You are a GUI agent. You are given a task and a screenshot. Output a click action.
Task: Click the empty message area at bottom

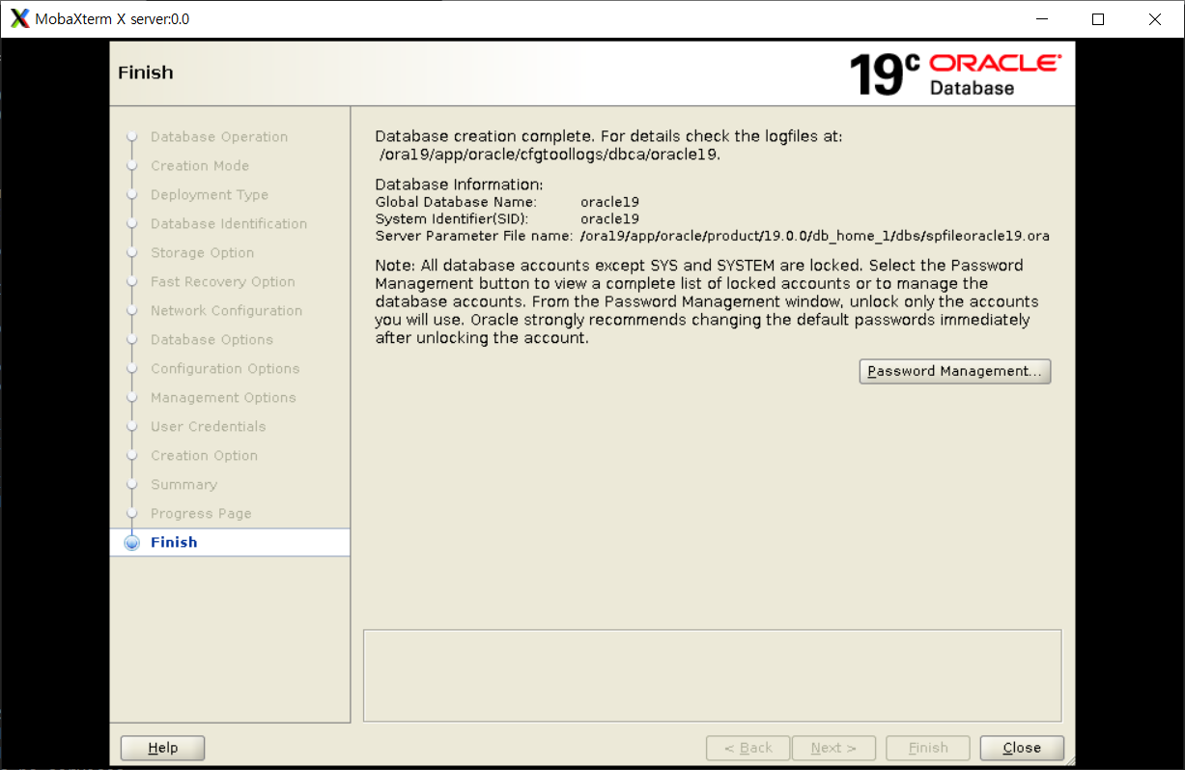click(713, 675)
